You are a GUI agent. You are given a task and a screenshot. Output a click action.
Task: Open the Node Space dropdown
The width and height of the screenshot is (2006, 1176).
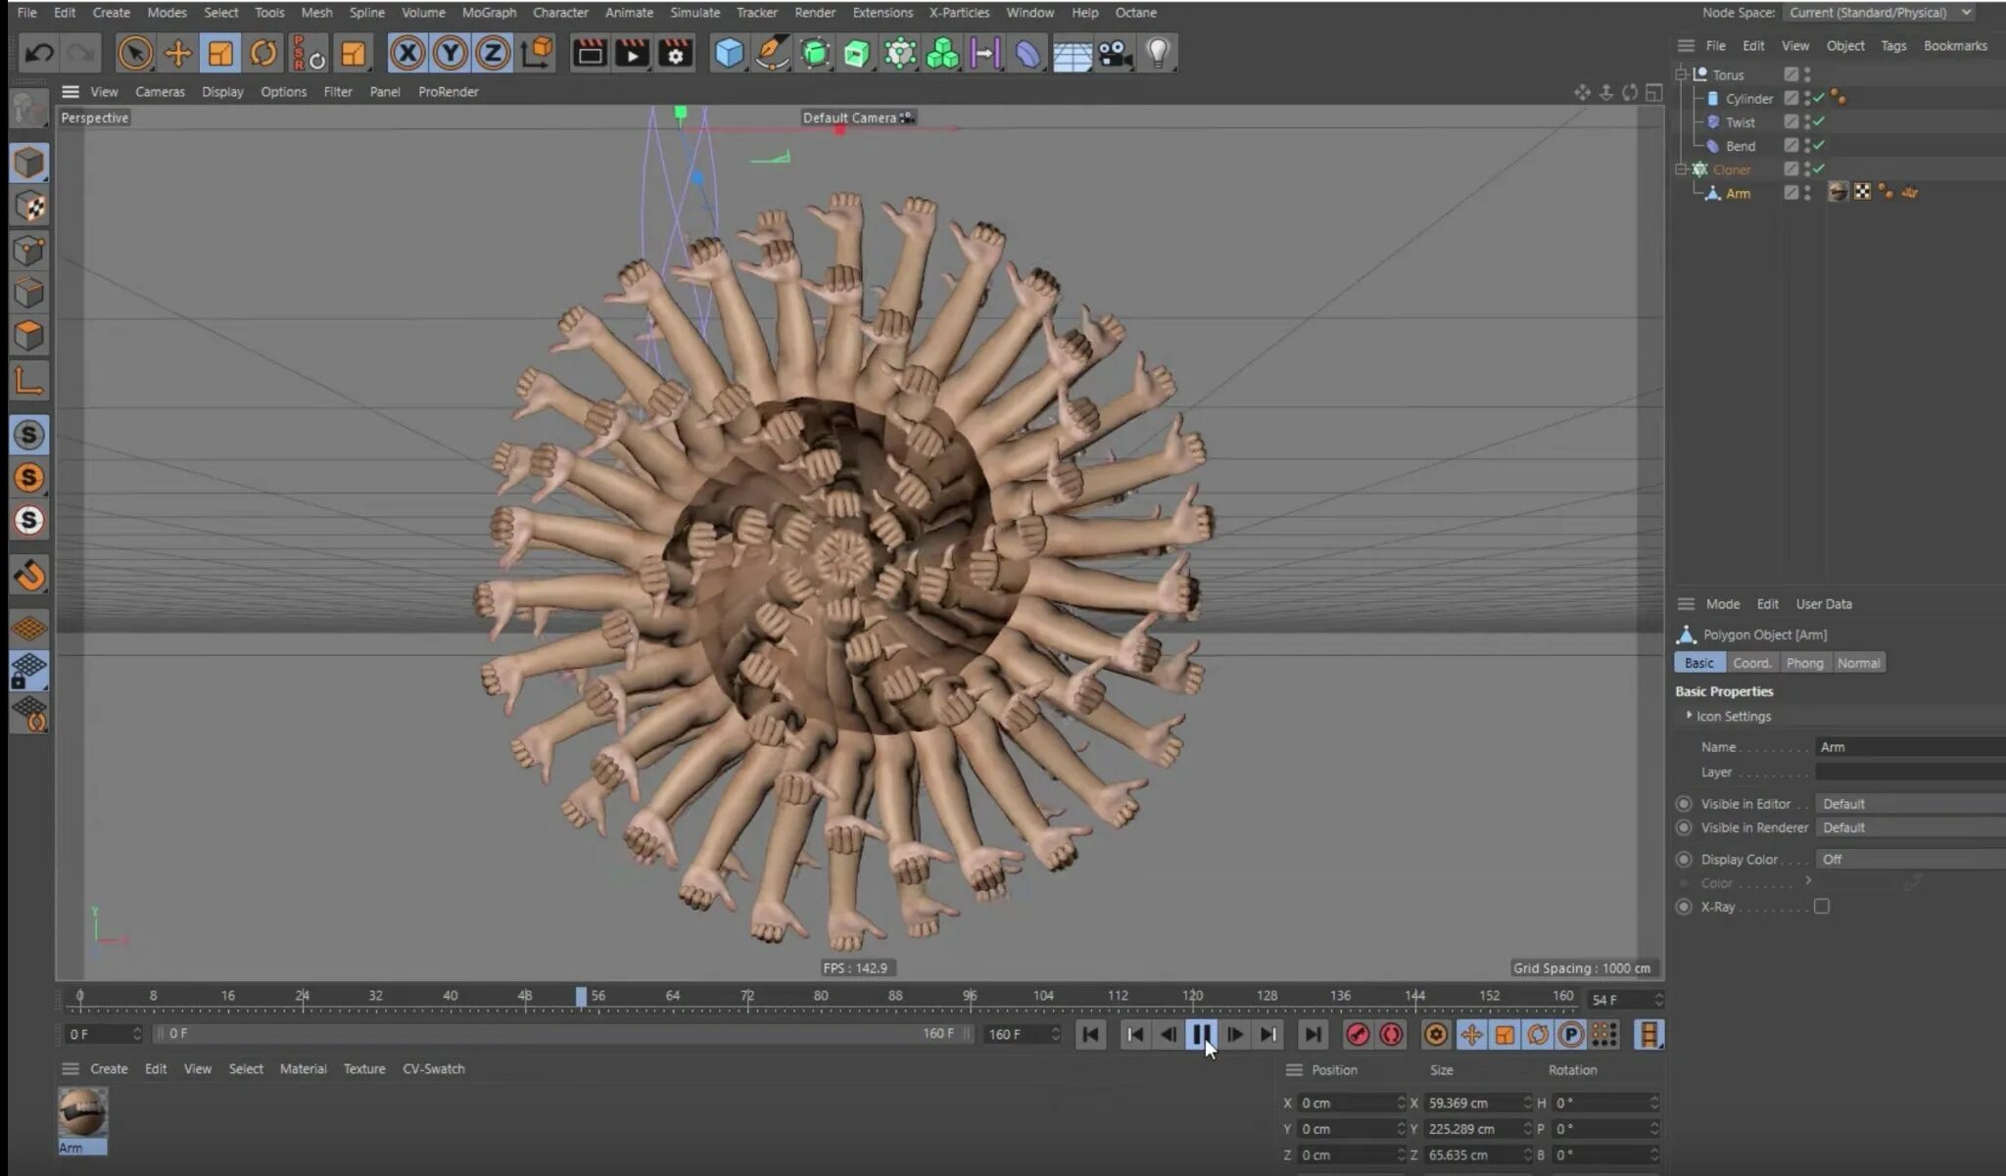1878,13
